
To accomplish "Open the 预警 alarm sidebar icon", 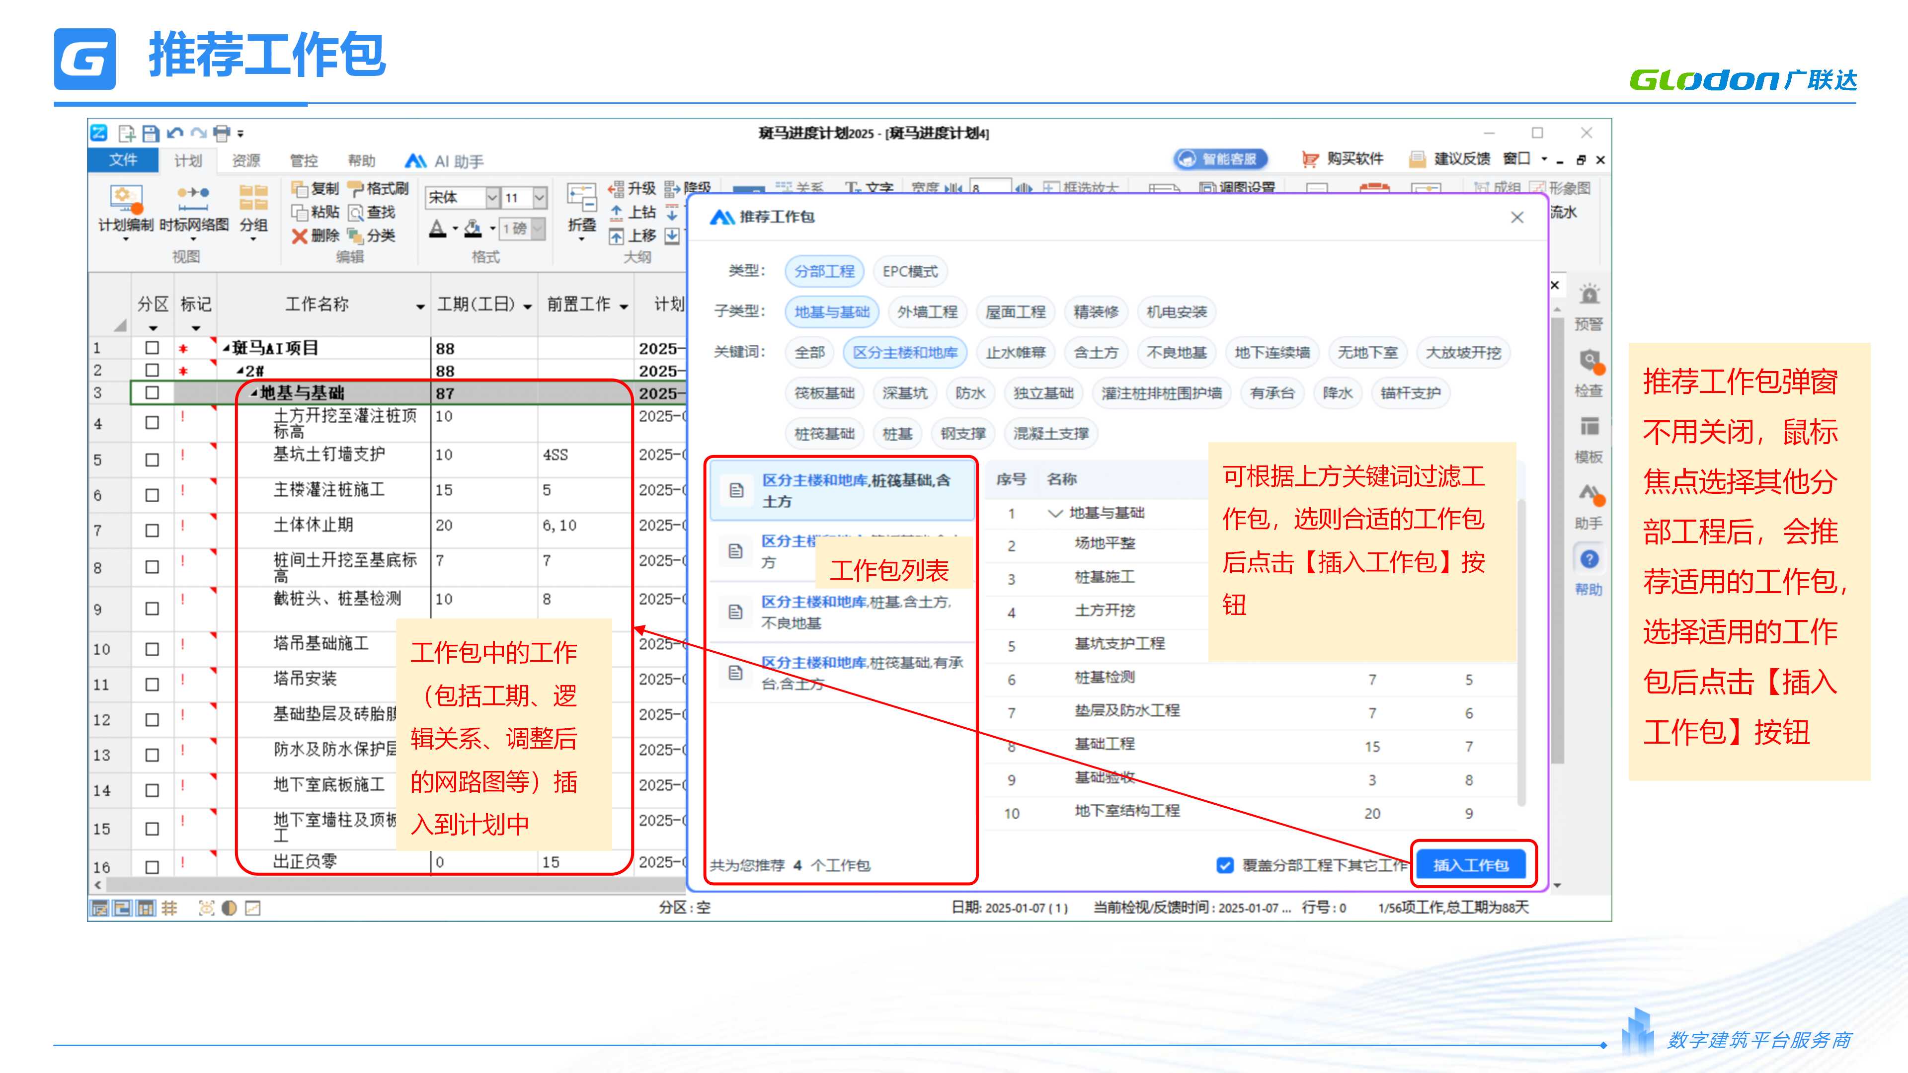I will [1589, 295].
